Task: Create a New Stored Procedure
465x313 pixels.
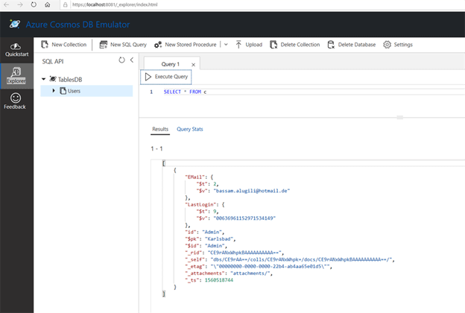Action: [186, 45]
